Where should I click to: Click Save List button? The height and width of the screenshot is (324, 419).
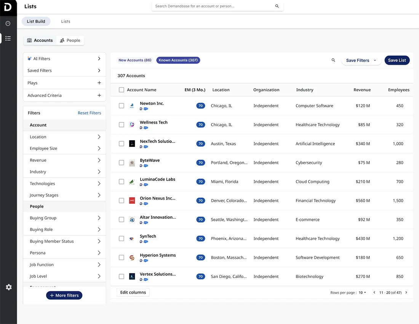[397, 60]
